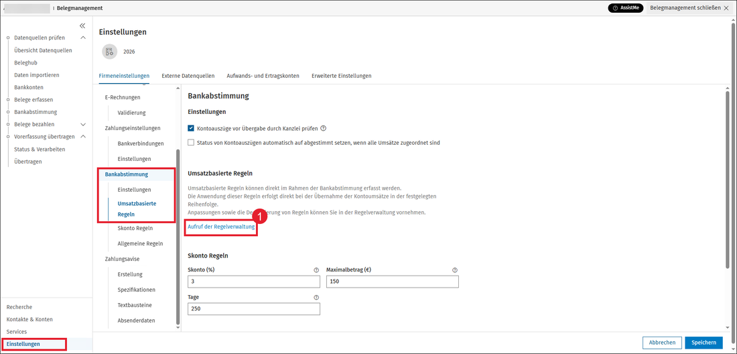Click the company settings icon near 2026
The image size is (737, 354).
tap(109, 52)
